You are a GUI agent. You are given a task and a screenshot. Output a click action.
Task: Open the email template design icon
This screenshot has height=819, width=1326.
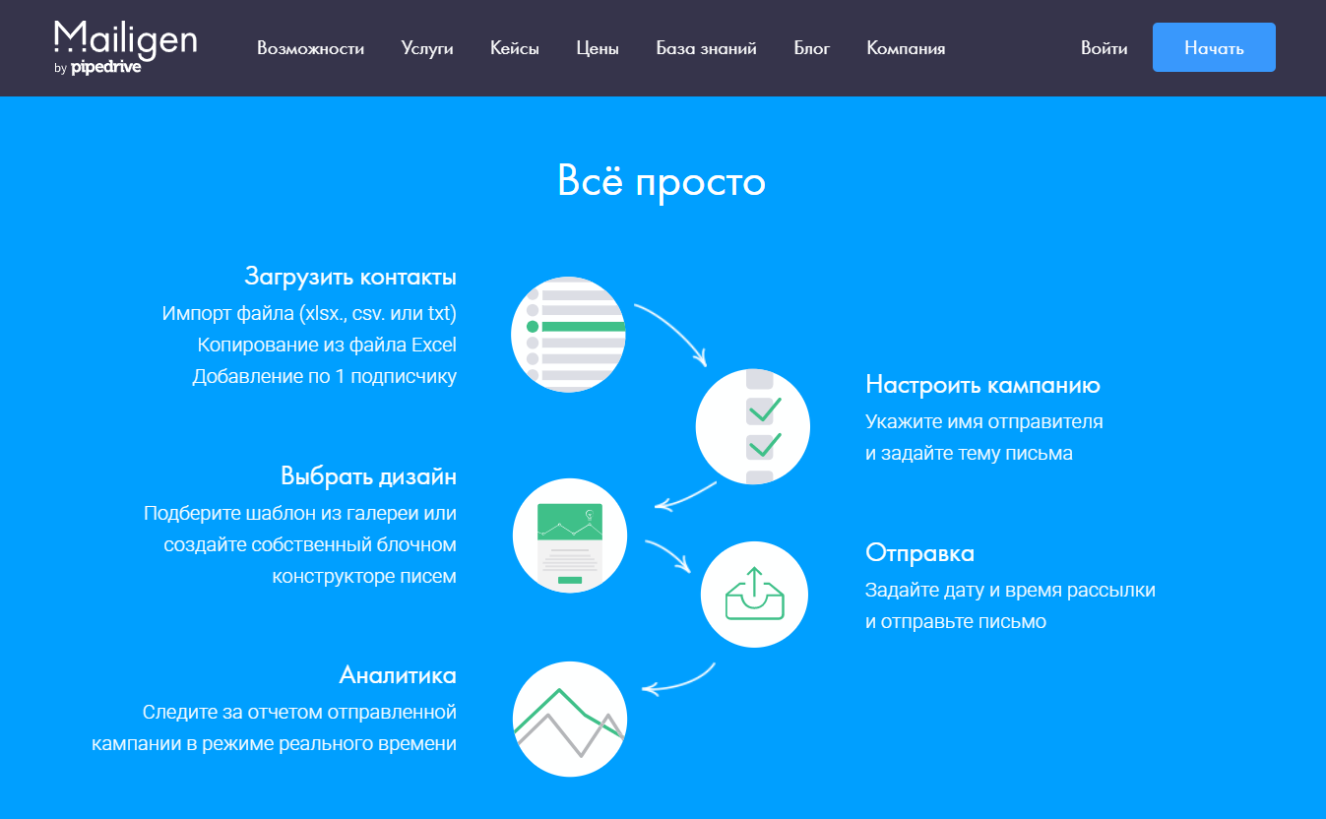(569, 535)
